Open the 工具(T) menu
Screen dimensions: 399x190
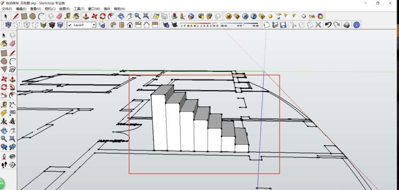point(79,9)
